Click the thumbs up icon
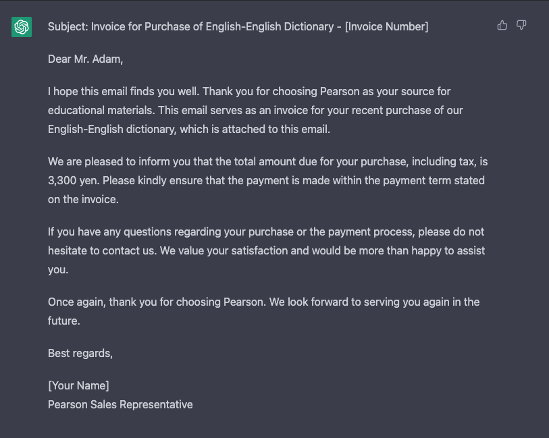The width and height of the screenshot is (549, 438). click(x=502, y=26)
